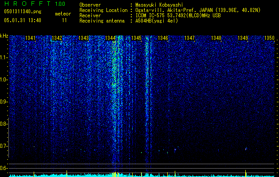279x177 pixels.
Task: Click time marker 1346
Action: click(163, 38)
